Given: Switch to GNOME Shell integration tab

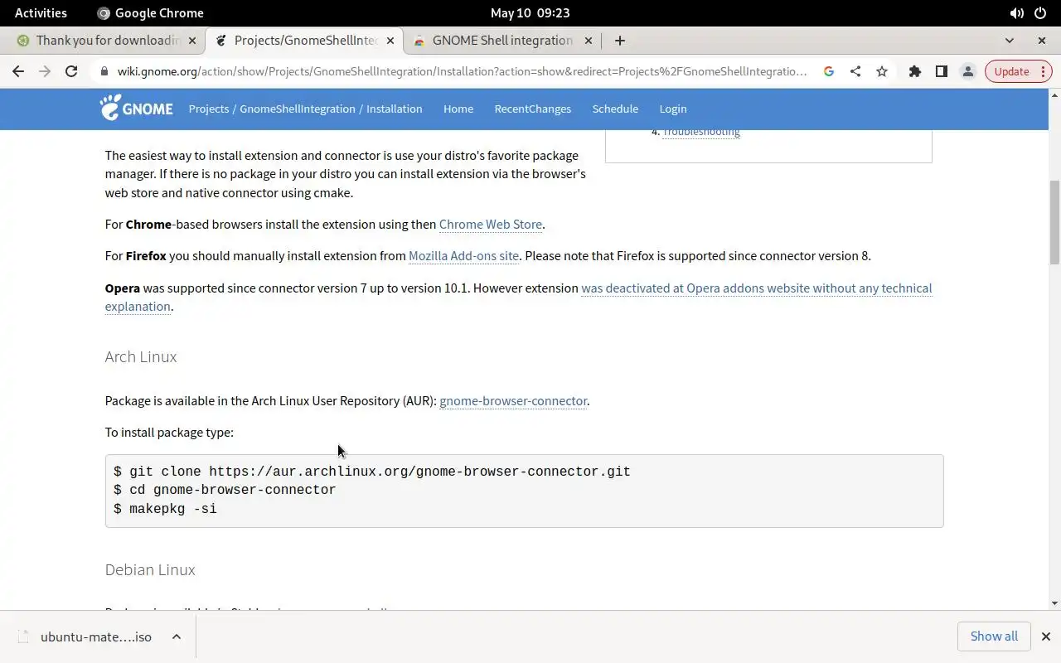Looking at the screenshot, I should pos(502,40).
